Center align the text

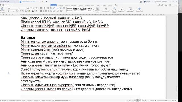(44, 11)
